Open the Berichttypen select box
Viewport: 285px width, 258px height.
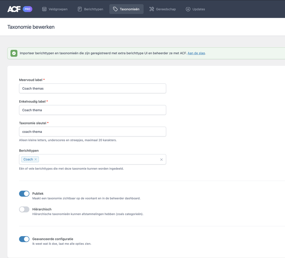click(x=92, y=160)
